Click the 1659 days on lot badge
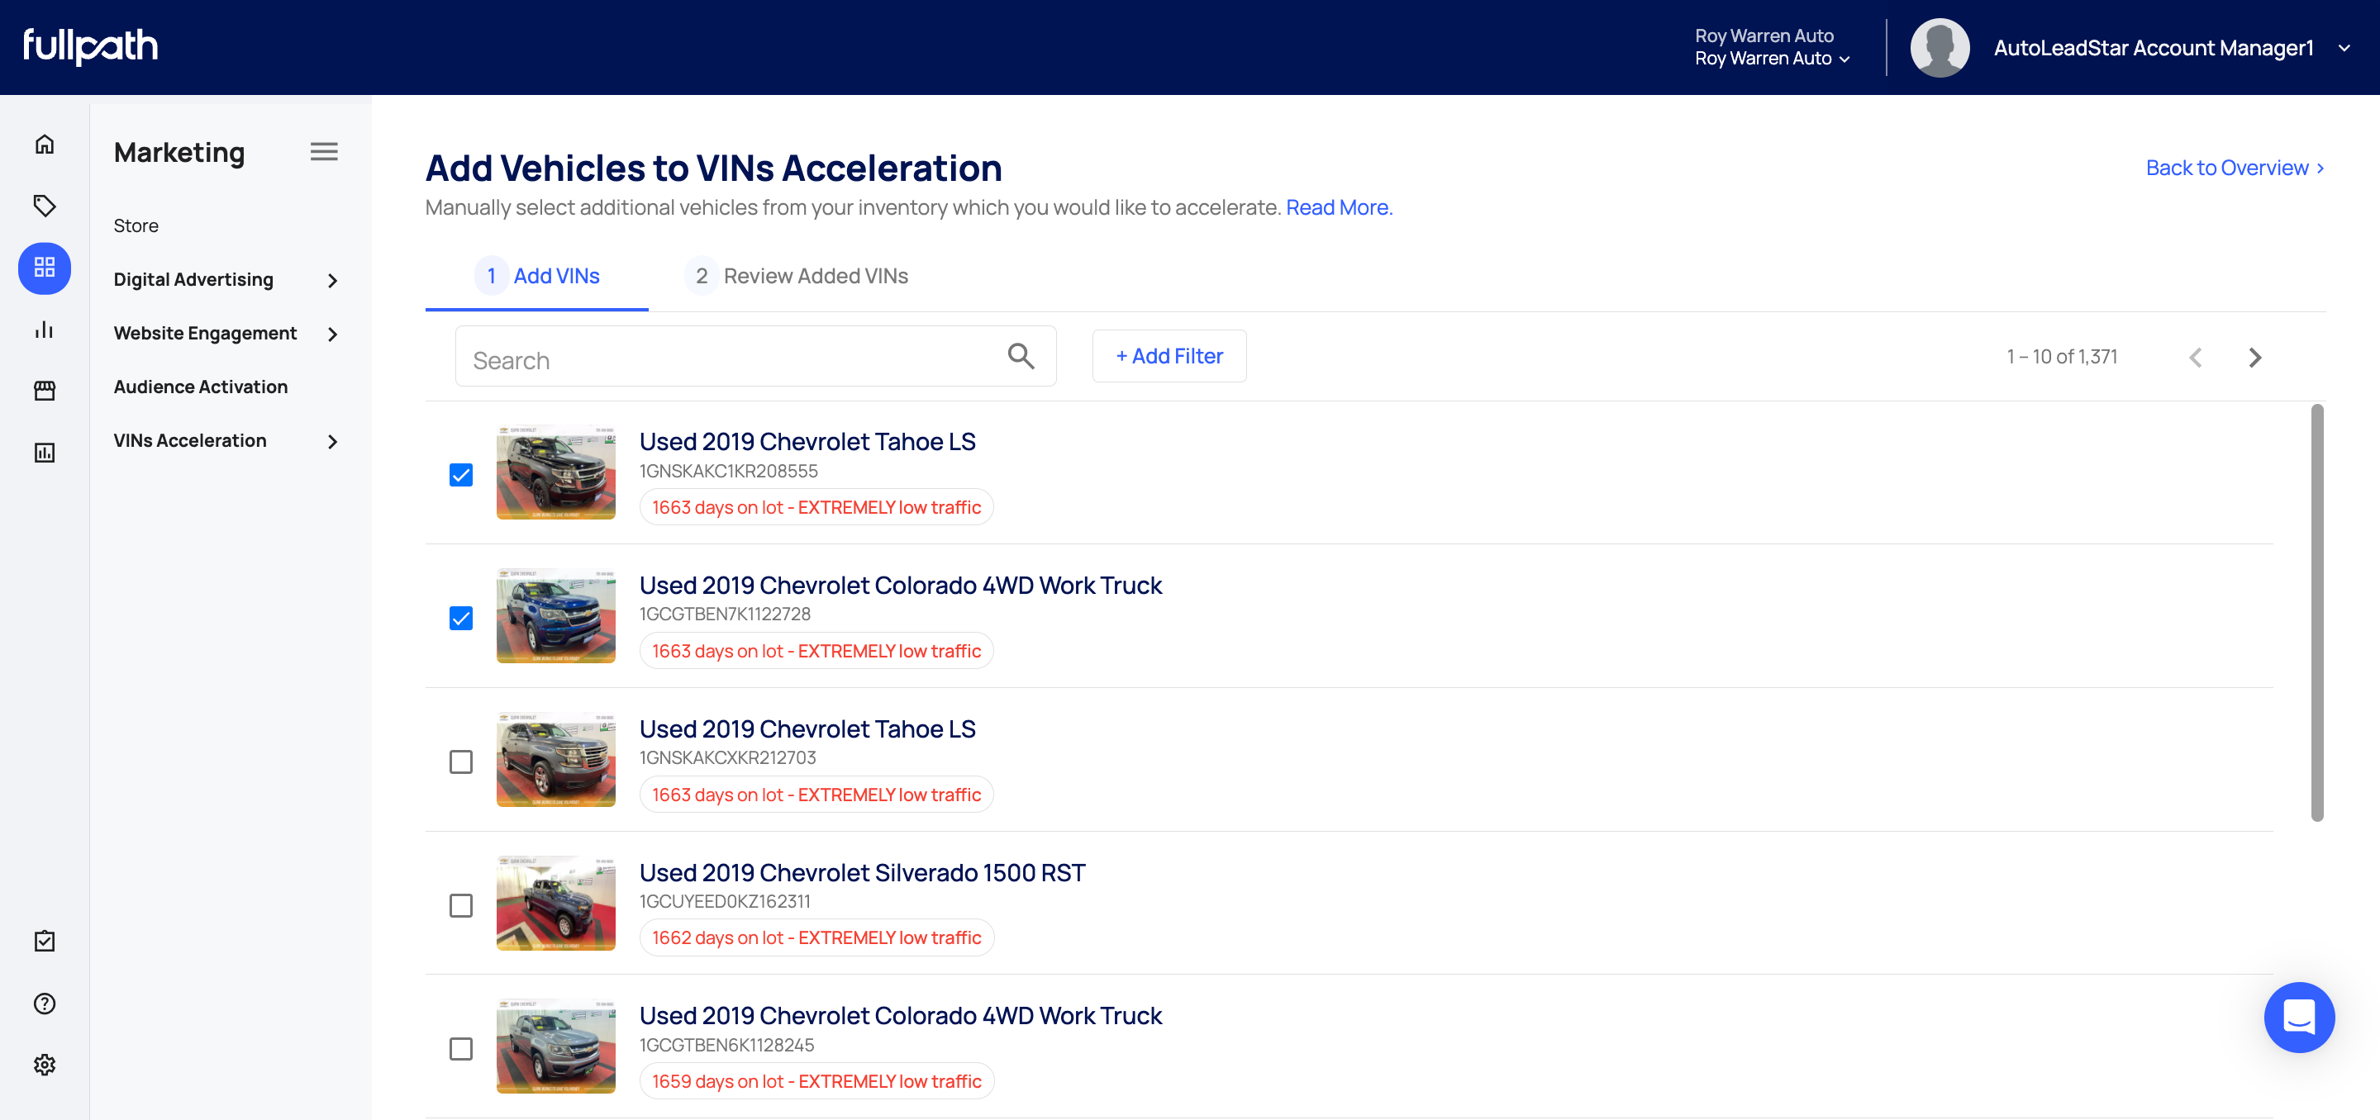Screen dimensions: 2380x1120 click(816, 1081)
